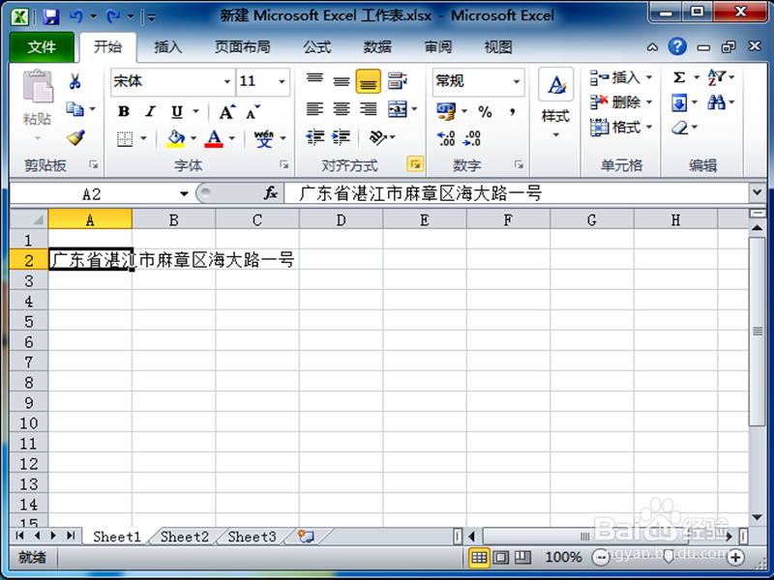Toggle bottom vertical alignment
The height and width of the screenshot is (580, 774).
pos(369,81)
